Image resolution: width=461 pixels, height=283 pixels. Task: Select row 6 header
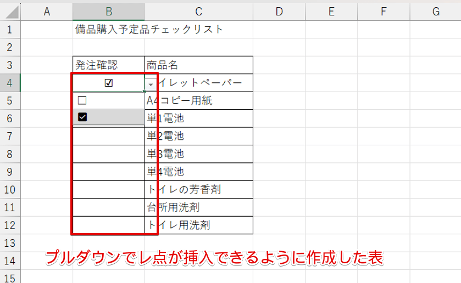(10, 118)
